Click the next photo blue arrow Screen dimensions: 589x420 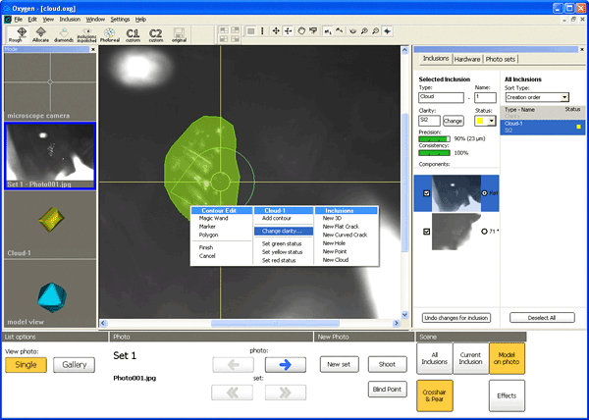click(x=285, y=364)
